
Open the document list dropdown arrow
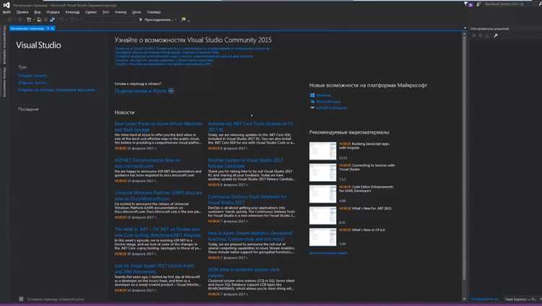465,28
